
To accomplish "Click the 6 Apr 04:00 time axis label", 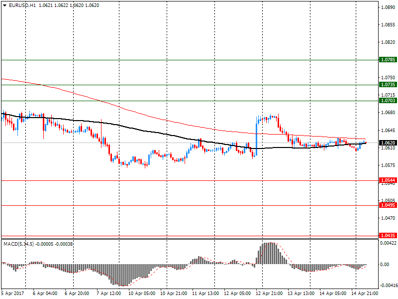I will tap(45, 294).
